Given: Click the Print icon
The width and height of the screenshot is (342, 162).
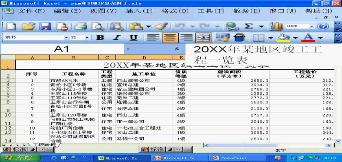Looking at the screenshot, I should [80, 26].
